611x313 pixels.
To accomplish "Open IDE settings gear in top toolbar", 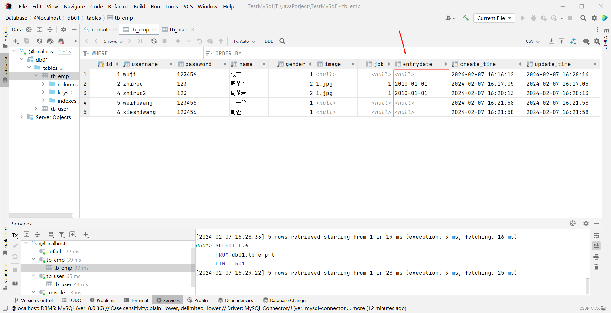I will click(594, 18).
